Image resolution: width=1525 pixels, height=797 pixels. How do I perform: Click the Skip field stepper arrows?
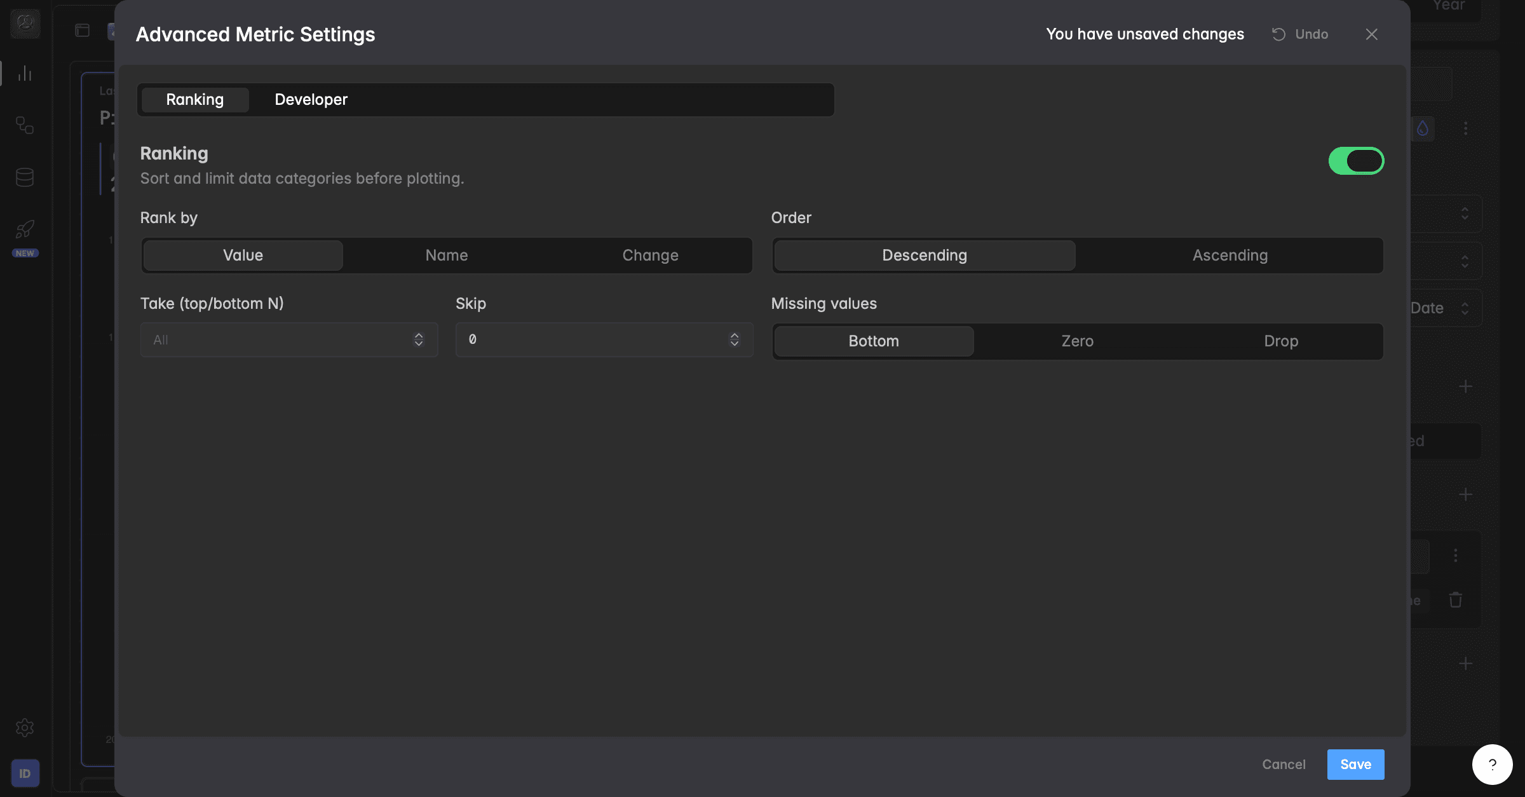[x=735, y=339]
